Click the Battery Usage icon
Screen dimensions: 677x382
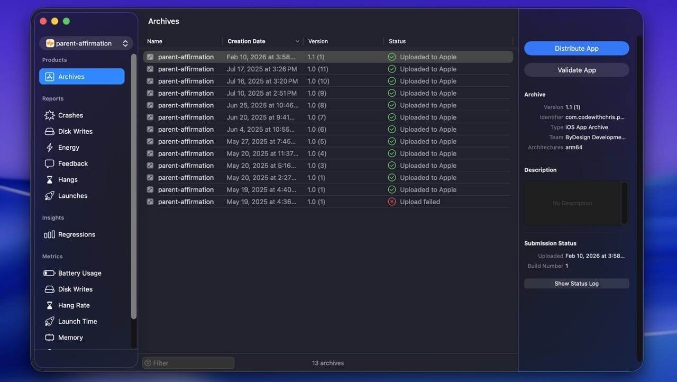point(49,273)
